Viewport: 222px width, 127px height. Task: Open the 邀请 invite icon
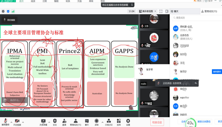pyautogui.click(x=64, y=122)
